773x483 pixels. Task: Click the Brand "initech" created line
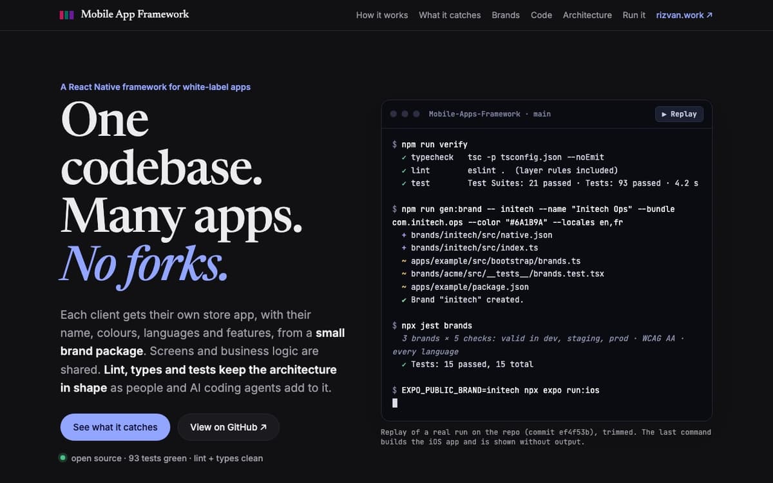pyautogui.click(x=463, y=299)
